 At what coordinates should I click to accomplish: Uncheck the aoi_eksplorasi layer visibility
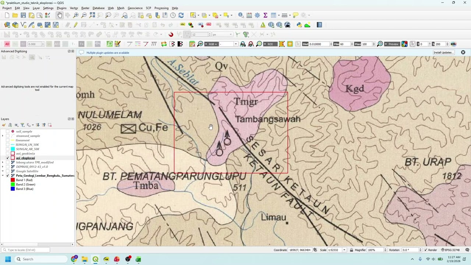click(x=8, y=158)
